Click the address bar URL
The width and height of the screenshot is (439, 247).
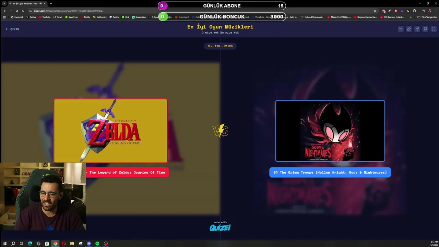point(68,11)
